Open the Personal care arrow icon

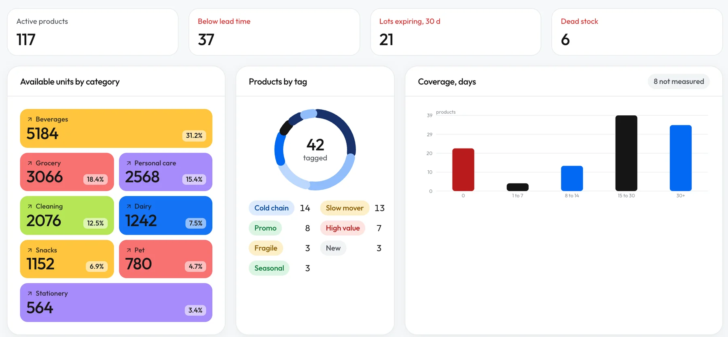(x=129, y=163)
